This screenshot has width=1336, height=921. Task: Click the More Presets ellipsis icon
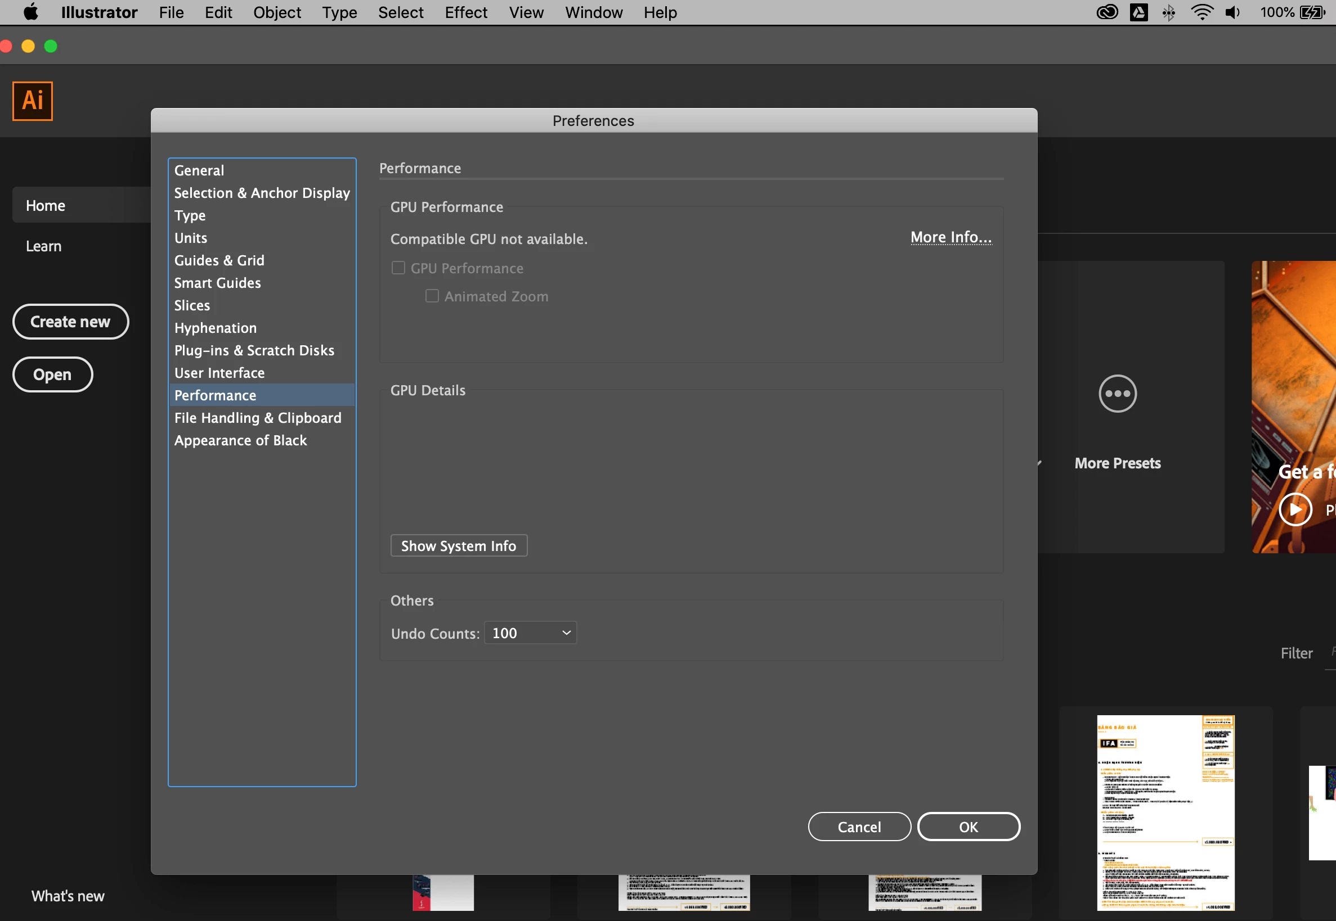pyautogui.click(x=1117, y=394)
